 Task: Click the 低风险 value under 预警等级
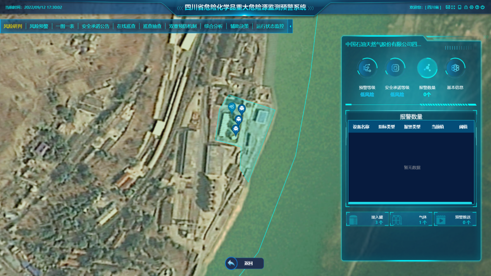tap(367, 94)
